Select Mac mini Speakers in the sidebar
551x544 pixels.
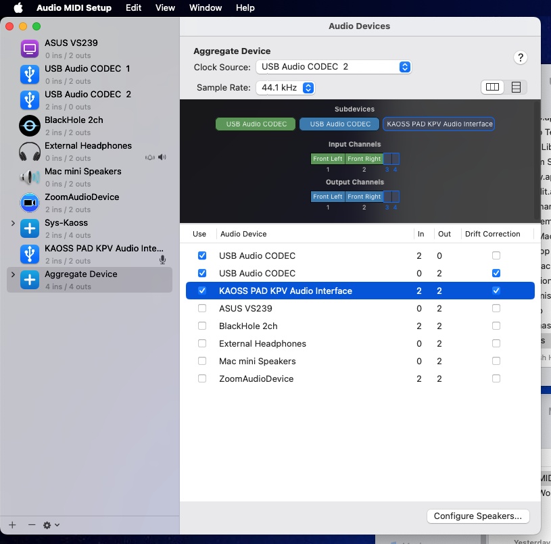coord(90,177)
